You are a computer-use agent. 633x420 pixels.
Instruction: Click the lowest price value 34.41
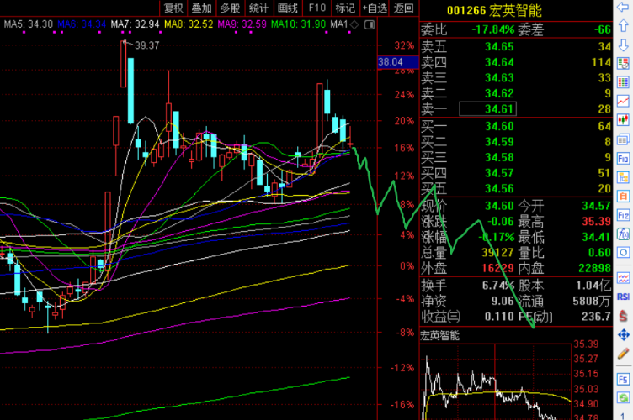(596, 237)
